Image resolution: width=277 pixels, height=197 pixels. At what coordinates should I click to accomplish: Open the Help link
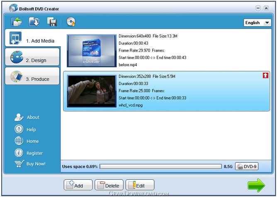(31, 130)
